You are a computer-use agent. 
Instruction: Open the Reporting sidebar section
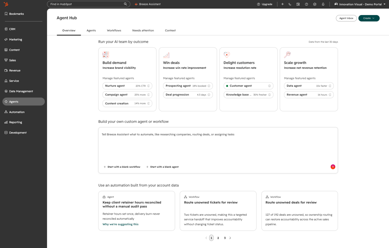coord(13,122)
